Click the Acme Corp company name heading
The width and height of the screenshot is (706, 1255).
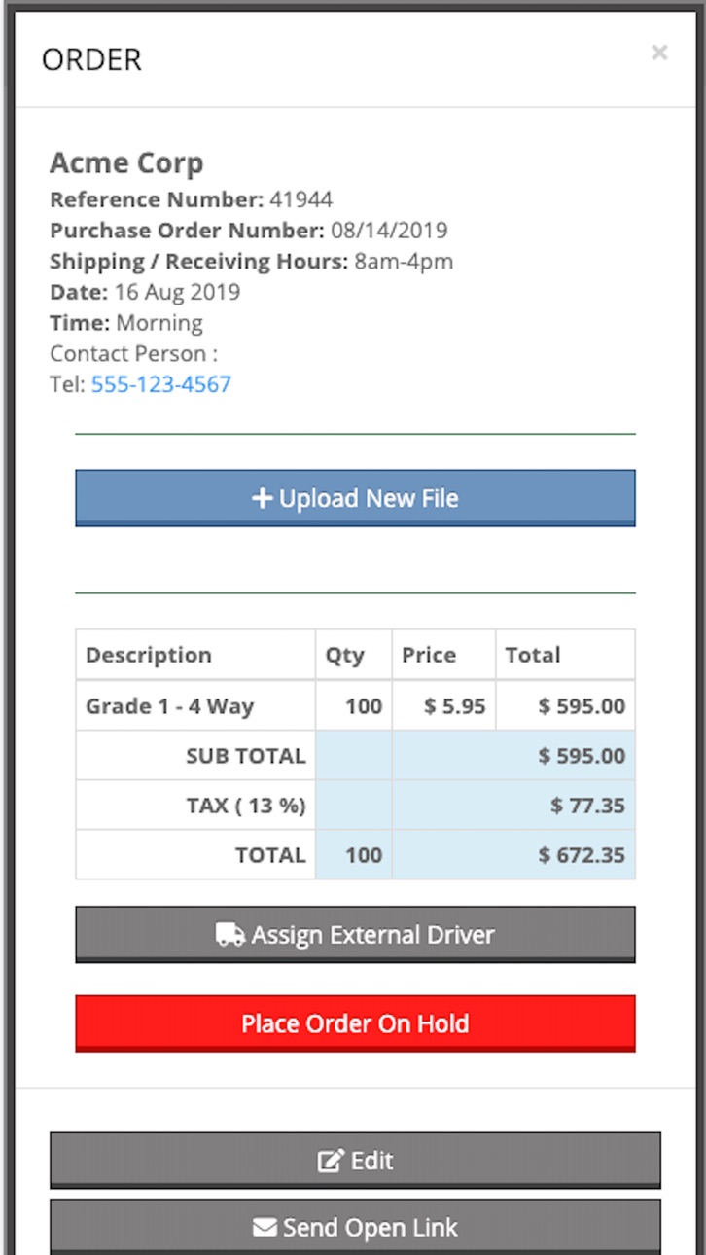[126, 162]
